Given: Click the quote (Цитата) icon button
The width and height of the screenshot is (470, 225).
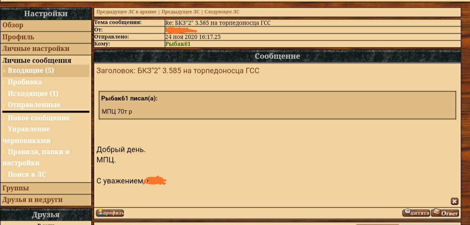Looking at the screenshot, I should [x=416, y=213].
